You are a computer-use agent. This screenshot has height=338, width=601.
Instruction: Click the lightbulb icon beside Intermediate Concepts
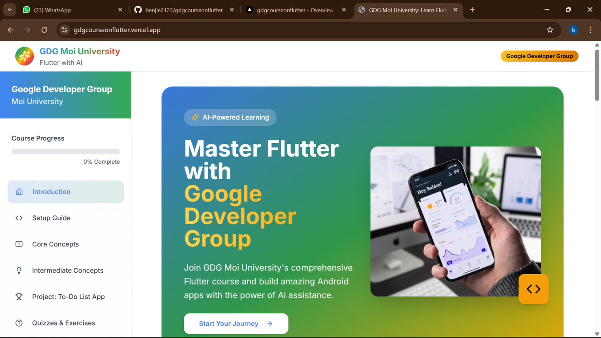(x=19, y=270)
